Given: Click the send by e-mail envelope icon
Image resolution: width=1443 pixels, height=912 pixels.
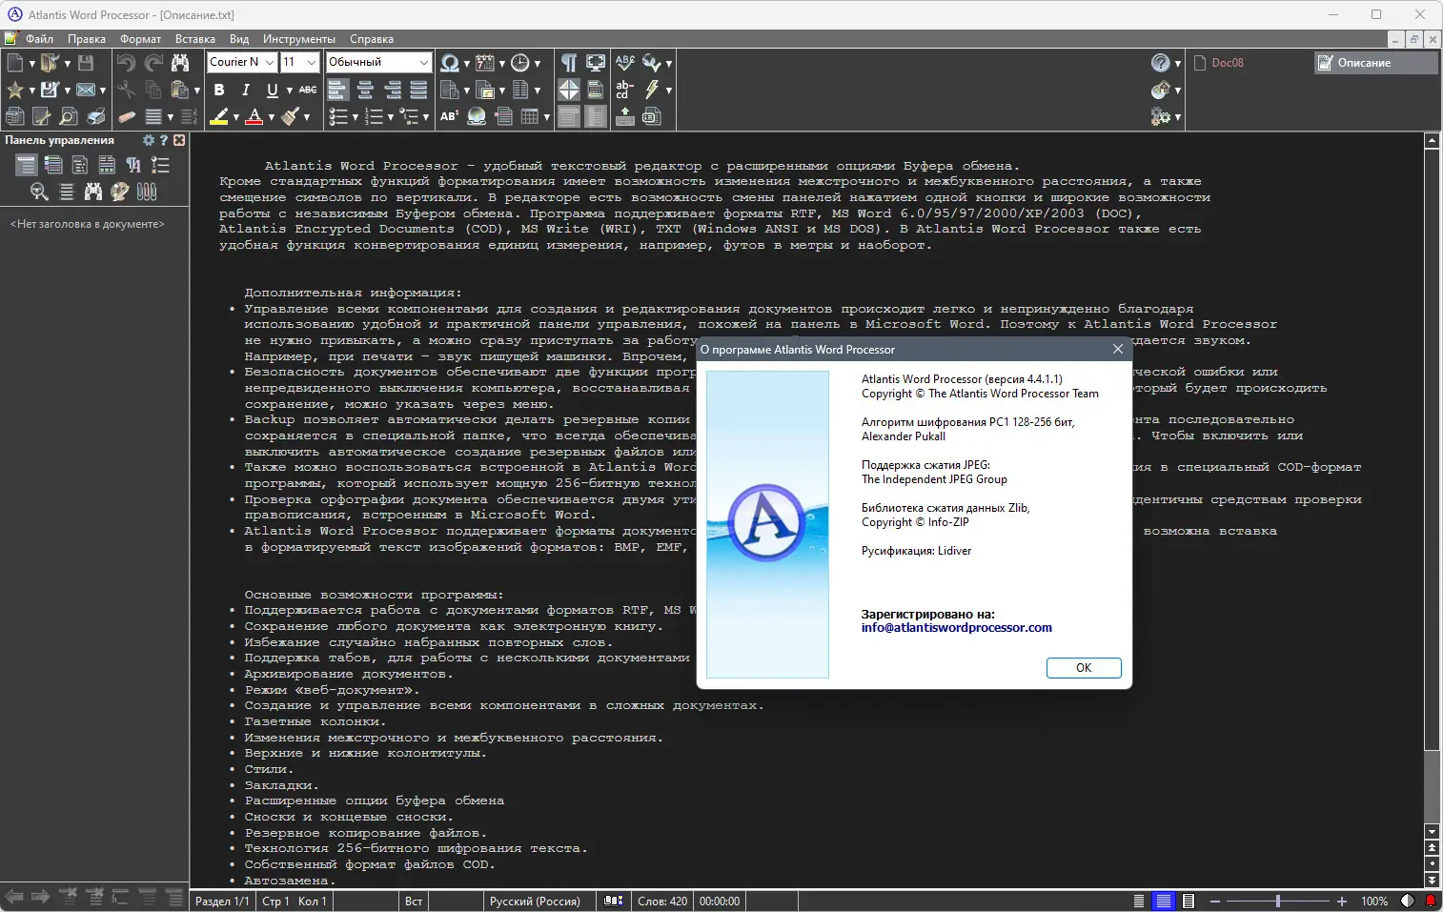Looking at the screenshot, I should pos(86,90).
